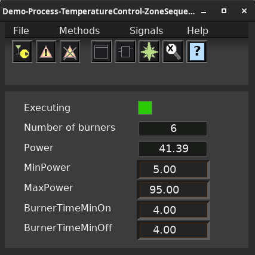Open the Signals menu
Image resolution: width=255 pixels, height=255 pixels.
(146, 31)
